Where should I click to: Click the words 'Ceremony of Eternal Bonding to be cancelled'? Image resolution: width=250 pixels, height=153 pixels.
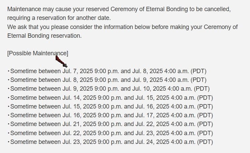[170, 9]
